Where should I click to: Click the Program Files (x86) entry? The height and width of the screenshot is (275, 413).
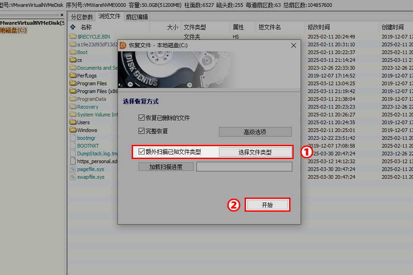97,91
